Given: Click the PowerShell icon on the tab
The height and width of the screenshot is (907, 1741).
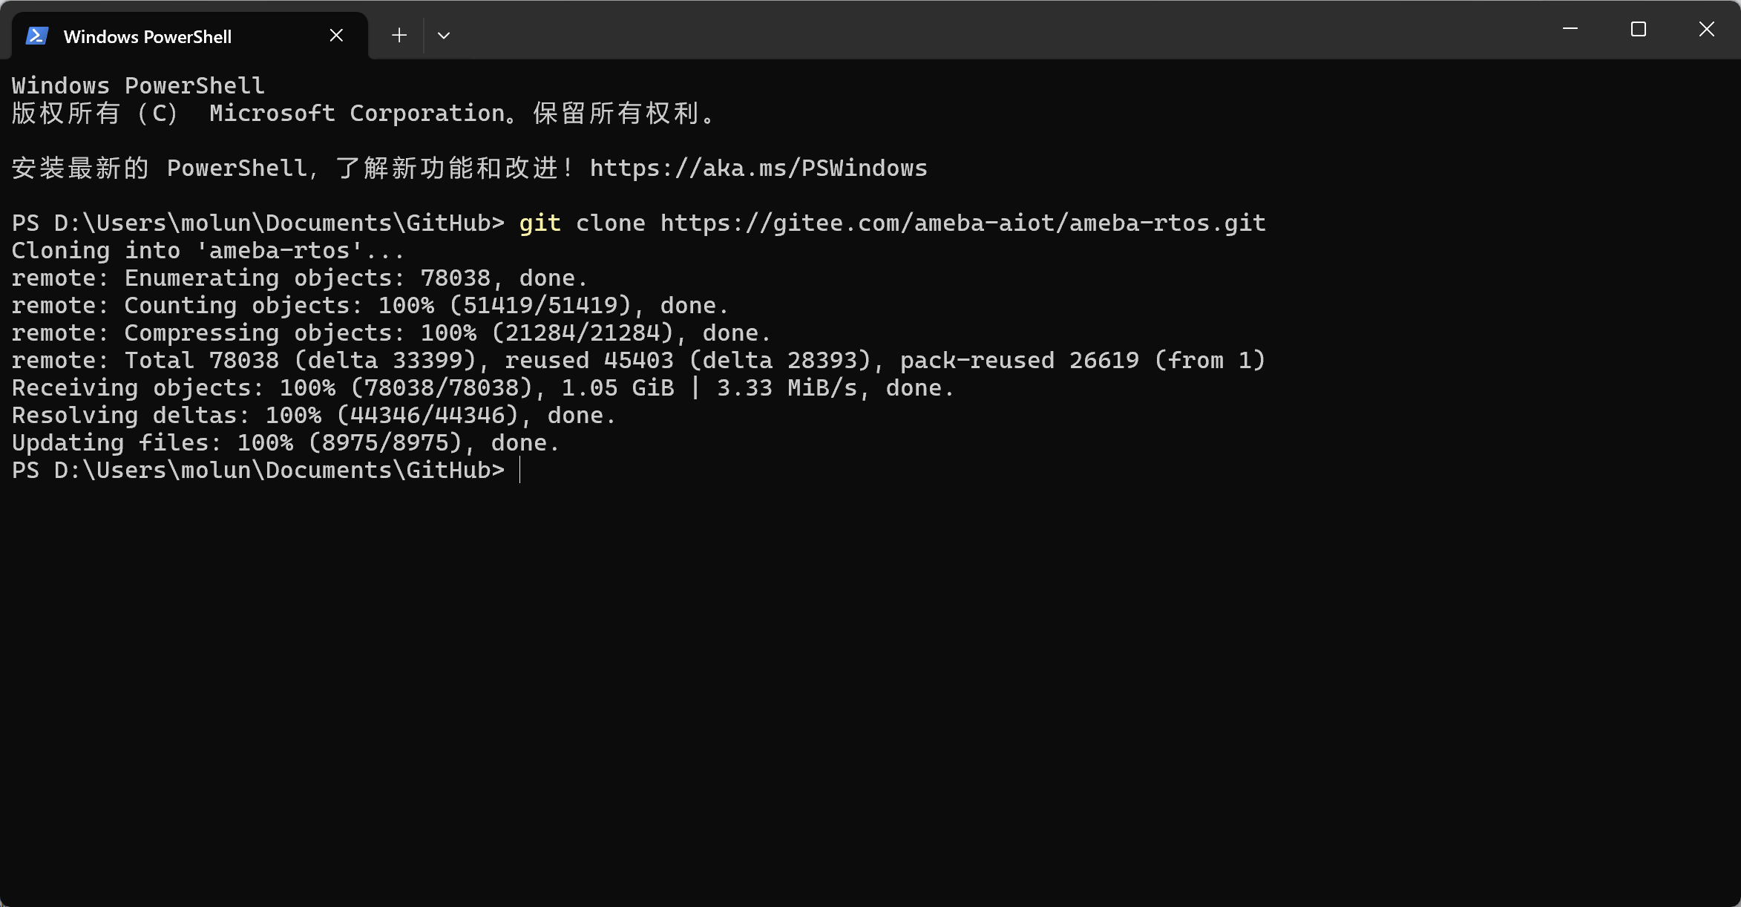Looking at the screenshot, I should [x=37, y=36].
